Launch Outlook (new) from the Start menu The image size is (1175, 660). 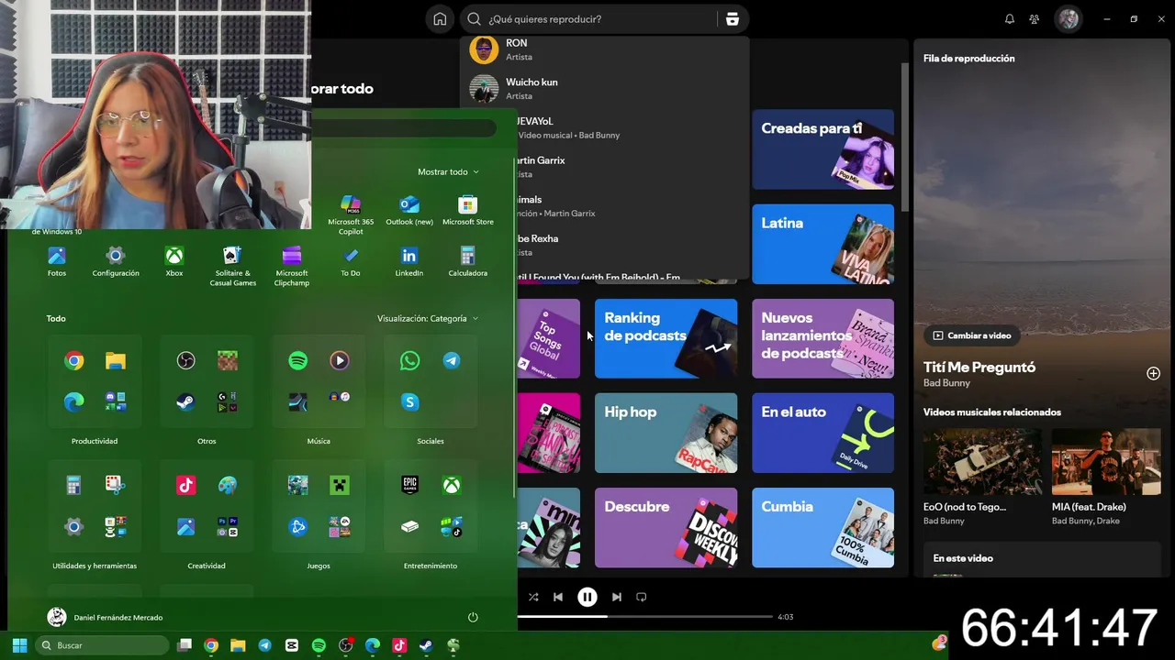tap(409, 210)
